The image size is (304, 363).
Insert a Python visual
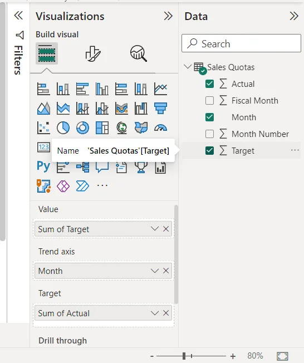43,166
